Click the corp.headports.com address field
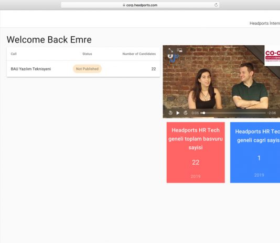280x243 pixels. [x=140, y=5]
